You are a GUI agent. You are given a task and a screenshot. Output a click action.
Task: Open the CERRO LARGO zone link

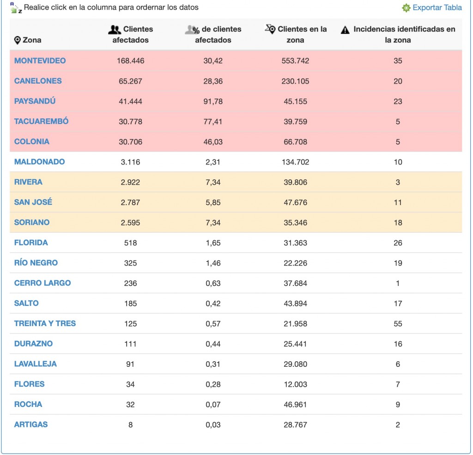pyautogui.click(x=42, y=283)
